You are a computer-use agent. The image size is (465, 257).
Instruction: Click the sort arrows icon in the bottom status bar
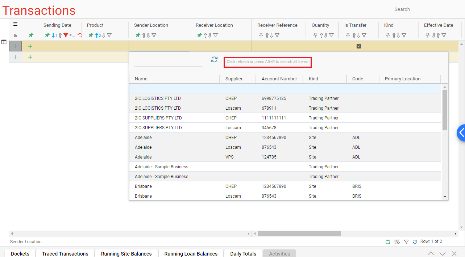pyautogui.click(x=397, y=241)
